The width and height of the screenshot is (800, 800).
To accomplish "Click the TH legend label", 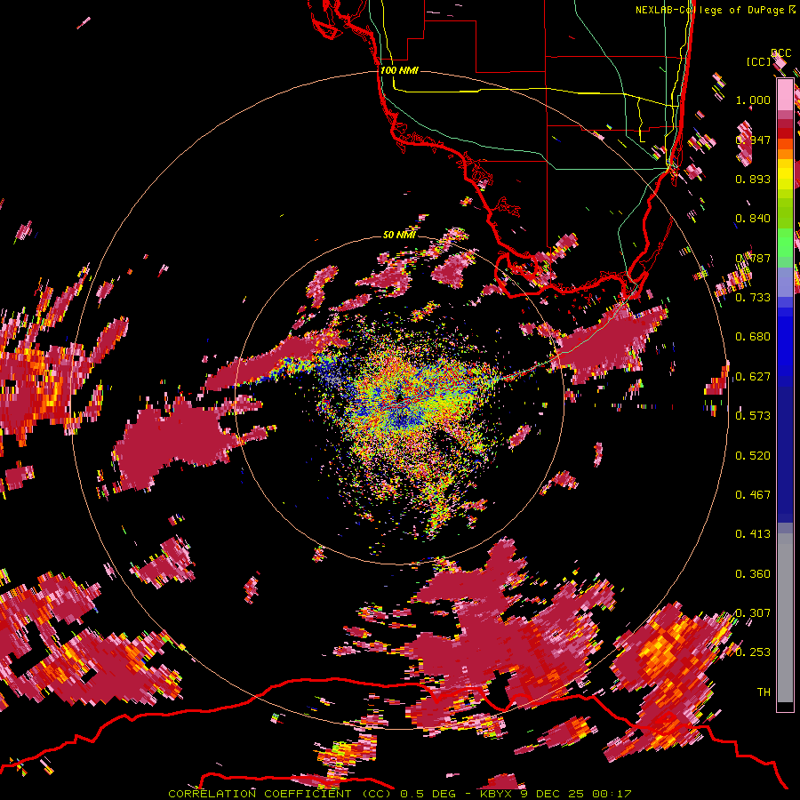I will 764,692.
